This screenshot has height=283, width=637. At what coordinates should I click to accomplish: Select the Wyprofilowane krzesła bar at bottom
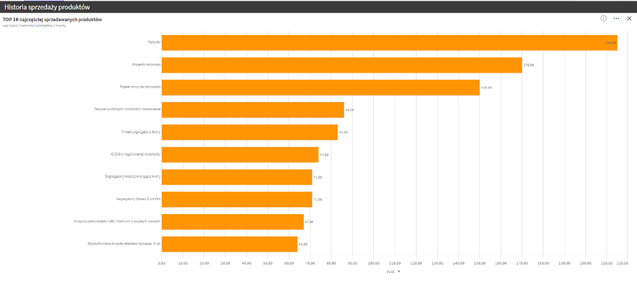point(229,244)
